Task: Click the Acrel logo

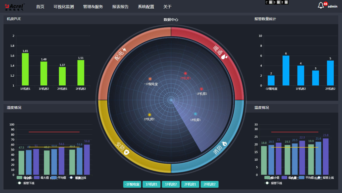Action: tap(15, 7)
